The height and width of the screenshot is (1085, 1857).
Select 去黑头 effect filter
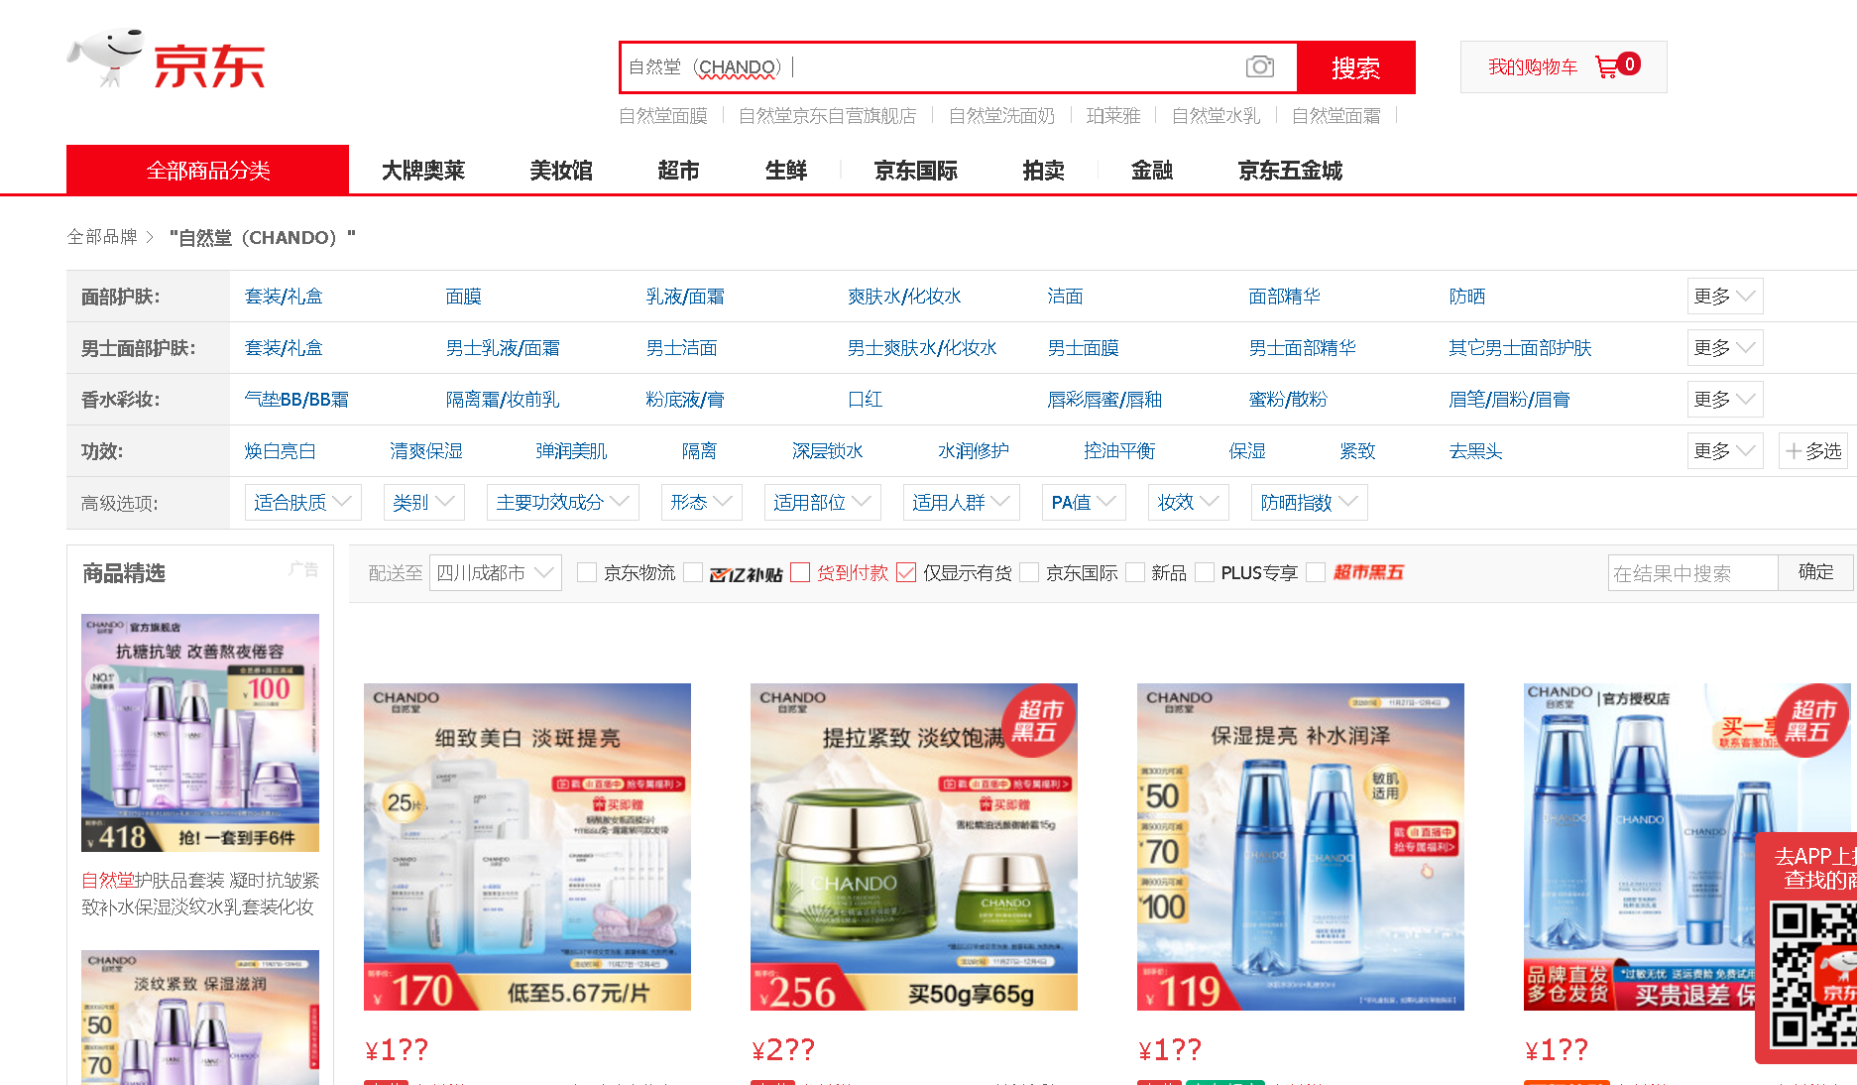point(1475,451)
